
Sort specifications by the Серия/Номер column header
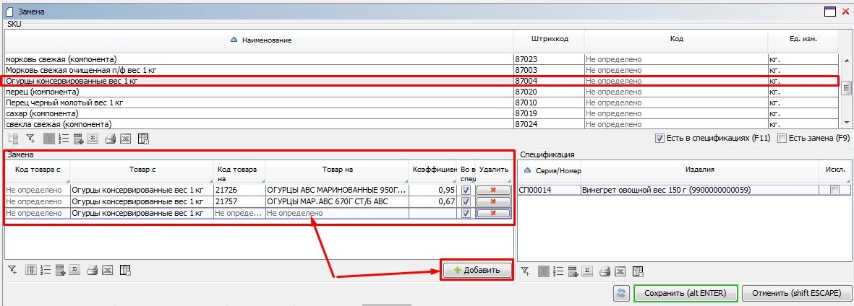(x=550, y=170)
